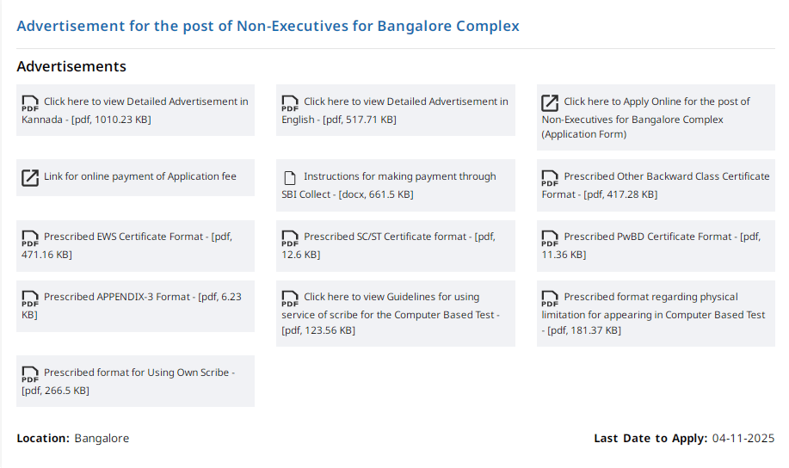Click PDF icon for APPENDIX-3 Format

pyautogui.click(x=30, y=299)
